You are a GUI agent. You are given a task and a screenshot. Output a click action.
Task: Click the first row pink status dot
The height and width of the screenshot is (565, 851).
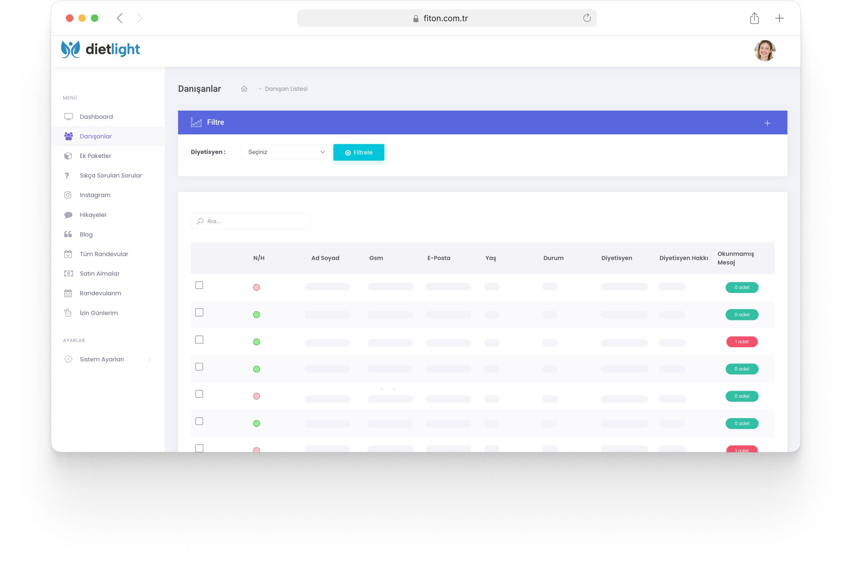pos(256,287)
